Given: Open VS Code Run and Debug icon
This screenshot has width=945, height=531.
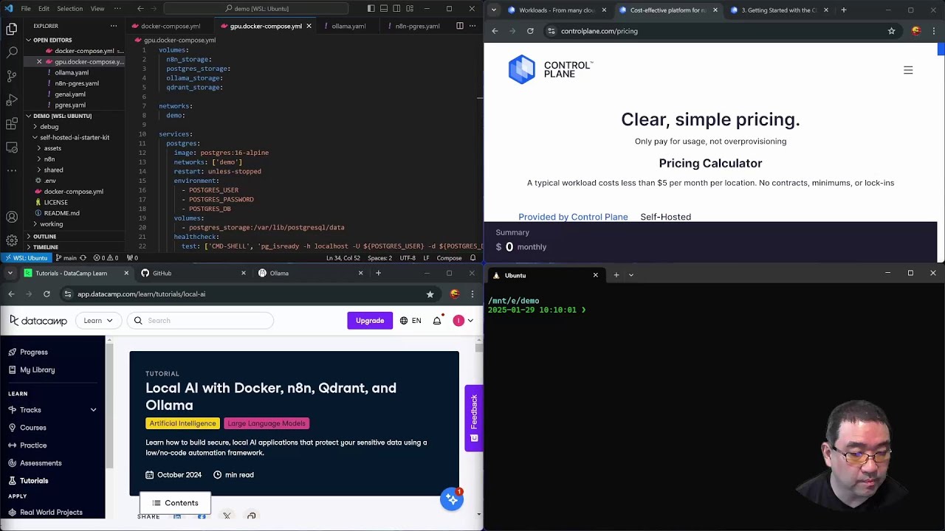Looking at the screenshot, I should pos(12,100).
